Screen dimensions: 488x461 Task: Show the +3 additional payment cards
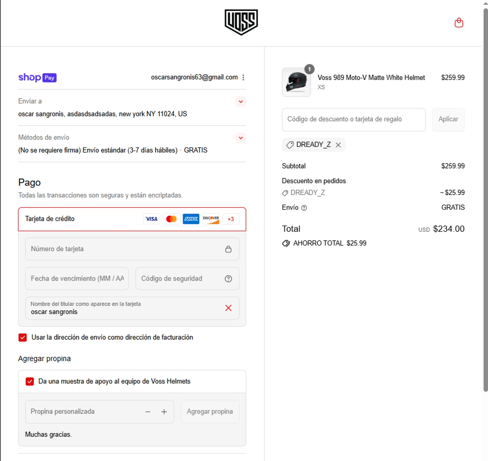pyautogui.click(x=231, y=219)
